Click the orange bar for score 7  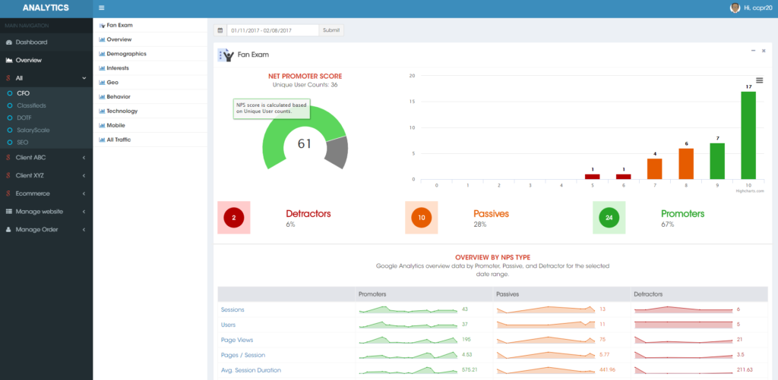(x=655, y=169)
